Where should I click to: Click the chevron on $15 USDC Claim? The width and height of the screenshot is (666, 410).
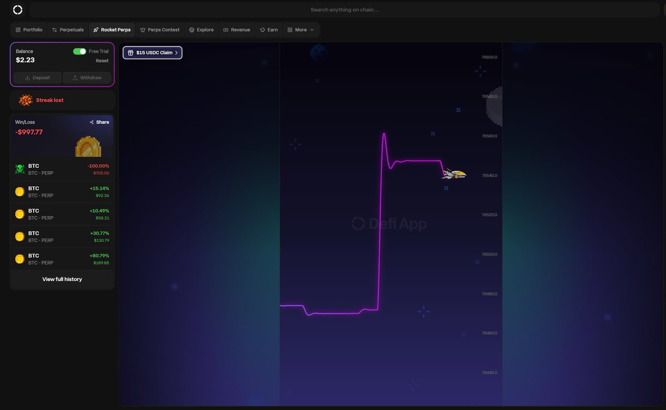coord(176,53)
